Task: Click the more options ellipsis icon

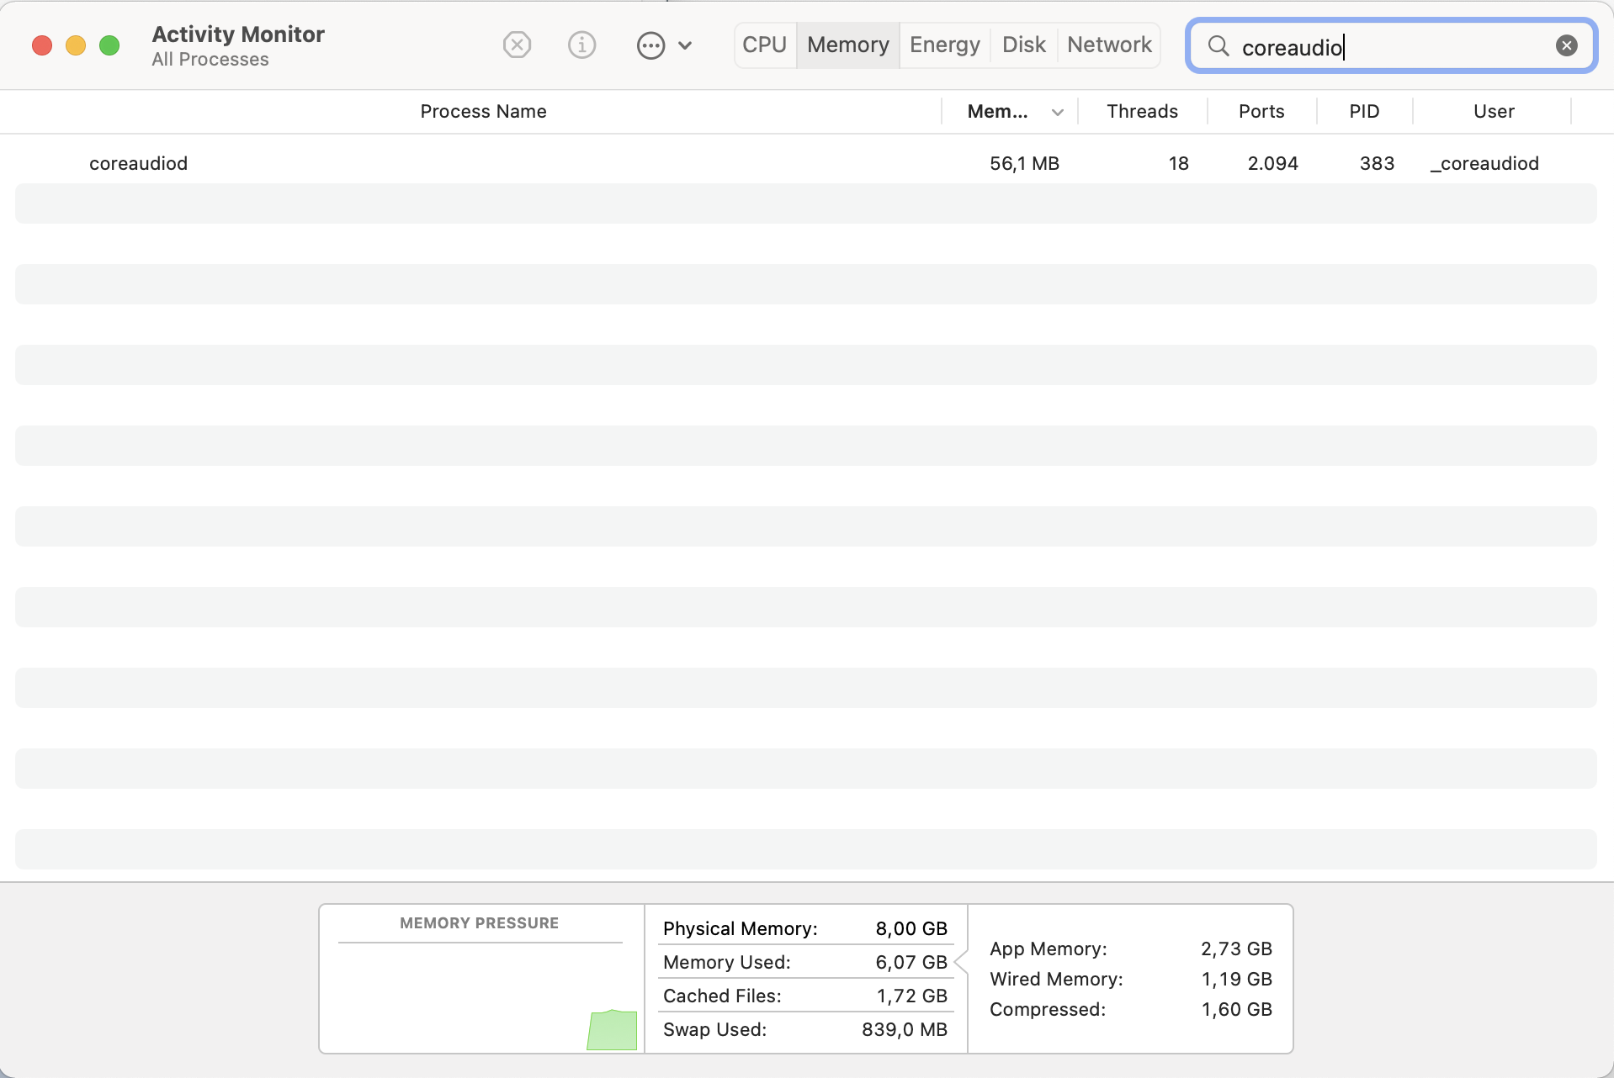Action: 650,45
